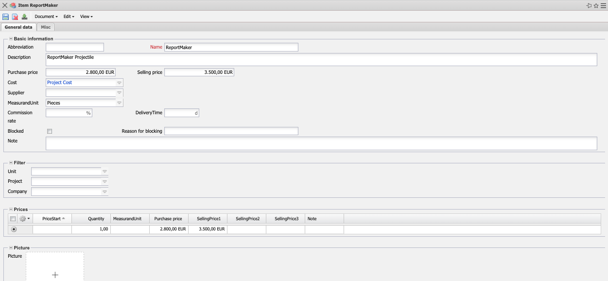Open the hamburger menu in title bar
Viewport: 608px width, 281px height.
pos(603,5)
